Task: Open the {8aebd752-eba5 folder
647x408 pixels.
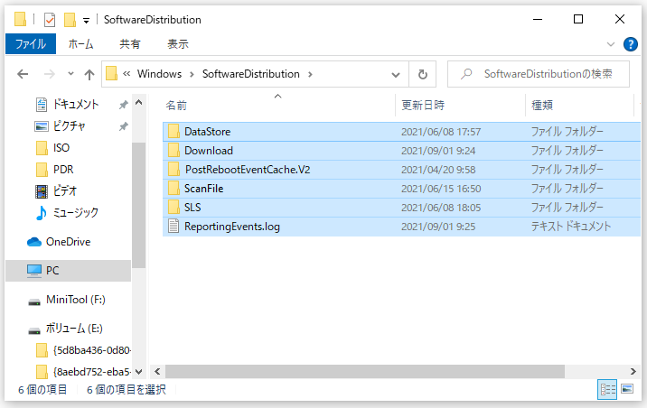Action: tap(92, 372)
